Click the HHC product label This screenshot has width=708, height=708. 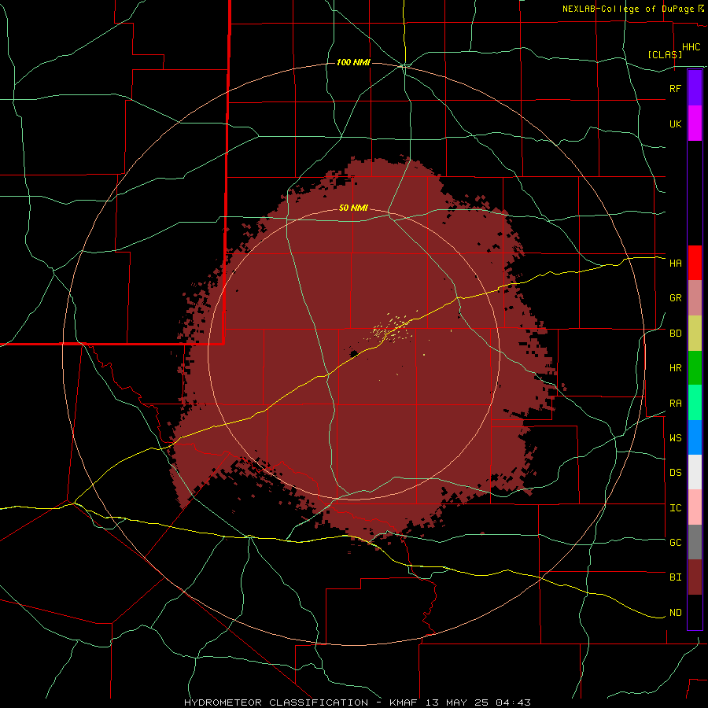[x=691, y=47]
